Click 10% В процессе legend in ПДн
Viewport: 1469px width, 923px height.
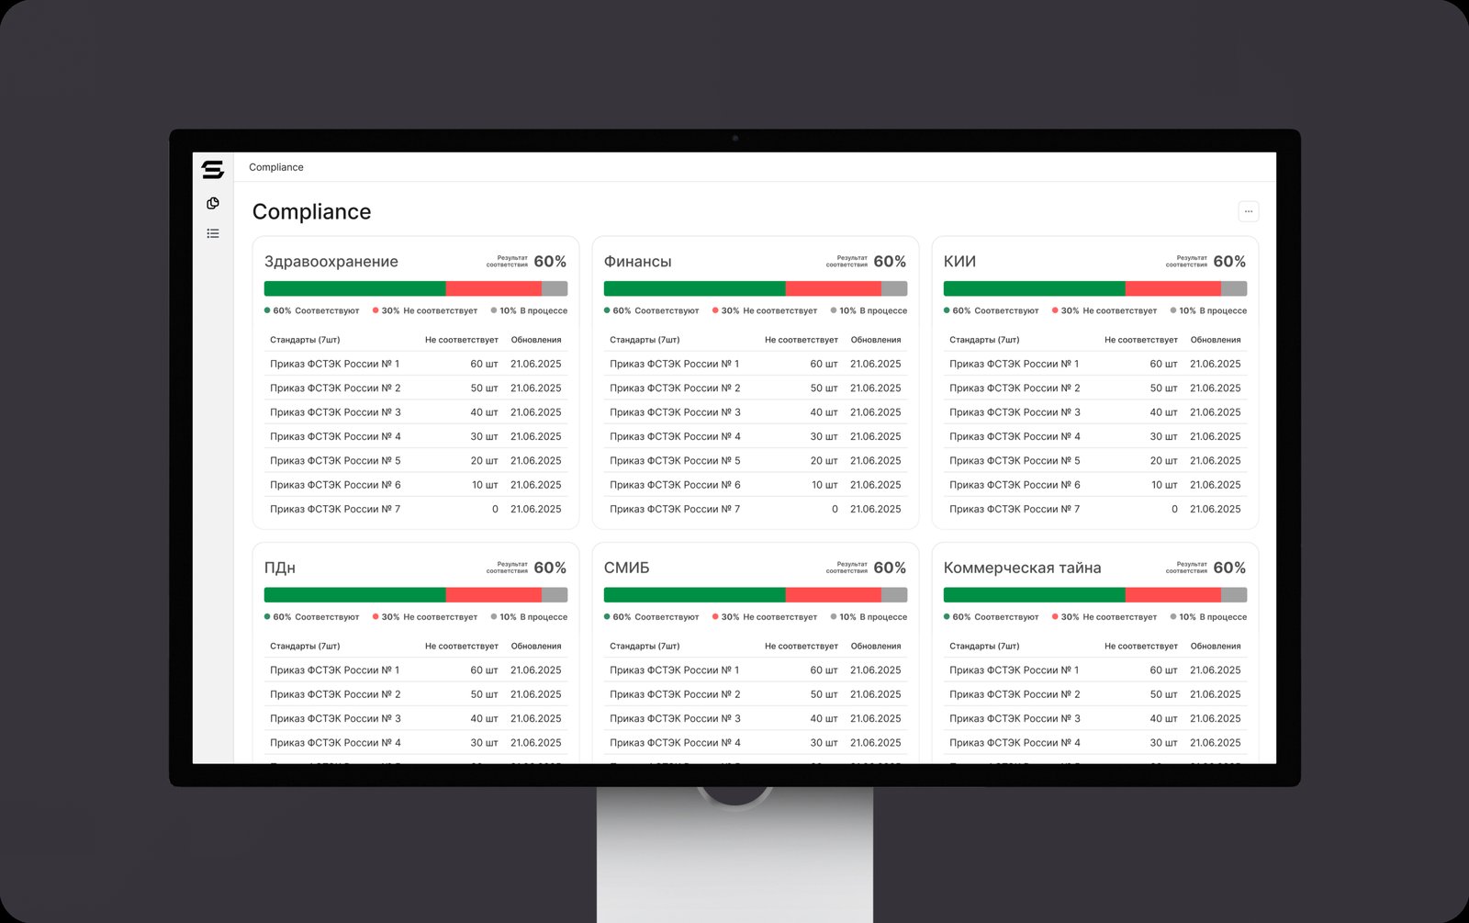point(529,617)
